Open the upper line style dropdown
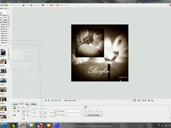The height and width of the screenshot is (128, 171). point(53,111)
